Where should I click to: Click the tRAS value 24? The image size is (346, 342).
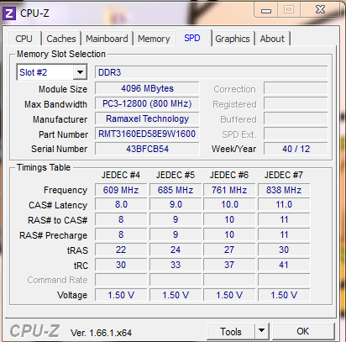pyautogui.click(x=176, y=250)
